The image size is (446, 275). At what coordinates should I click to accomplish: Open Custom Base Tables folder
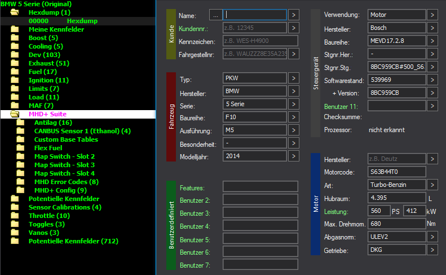tap(66, 139)
